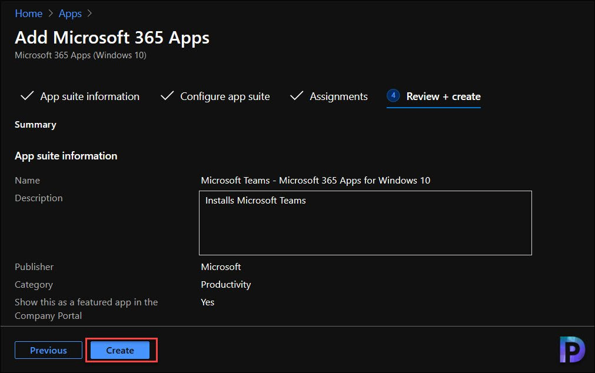The image size is (595, 373).
Task: Click the Previous button
Action: (x=49, y=350)
